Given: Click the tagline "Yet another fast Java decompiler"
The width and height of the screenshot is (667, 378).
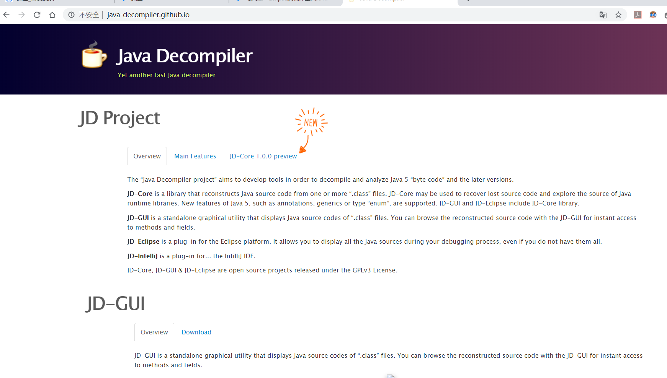Looking at the screenshot, I should click(x=167, y=75).
